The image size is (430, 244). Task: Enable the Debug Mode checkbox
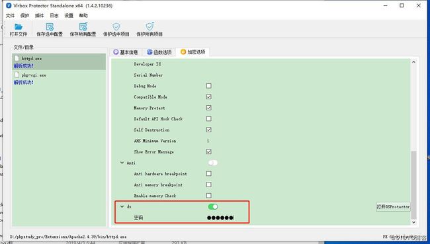click(208, 86)
